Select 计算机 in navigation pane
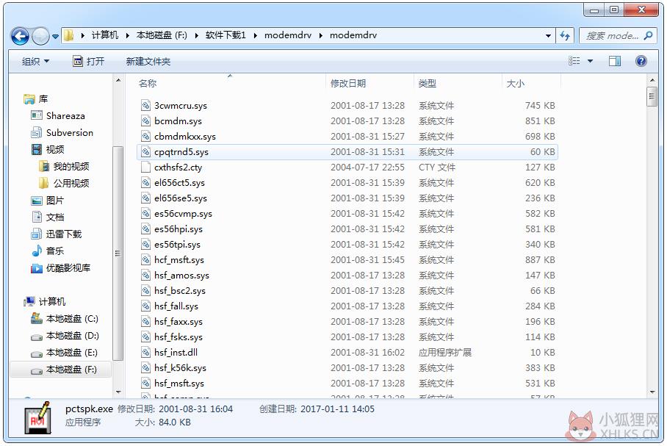The image size is (667, 446). pyautogui.click(x=52, y=302)
